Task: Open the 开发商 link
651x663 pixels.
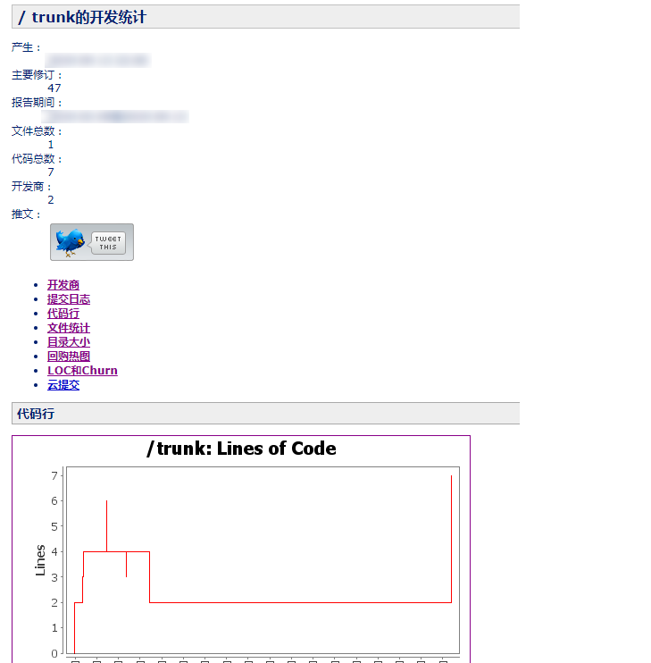Action: pyautogui.click(x=63, y=285)
